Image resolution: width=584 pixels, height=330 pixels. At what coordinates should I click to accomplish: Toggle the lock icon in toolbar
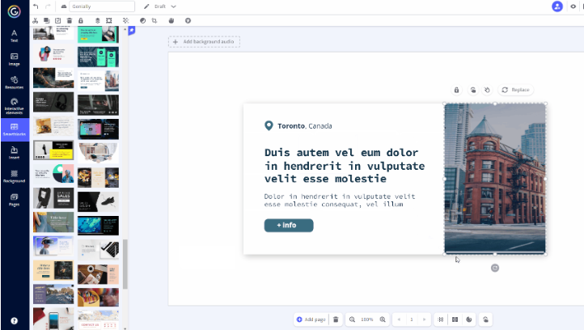tap(80, 20)
